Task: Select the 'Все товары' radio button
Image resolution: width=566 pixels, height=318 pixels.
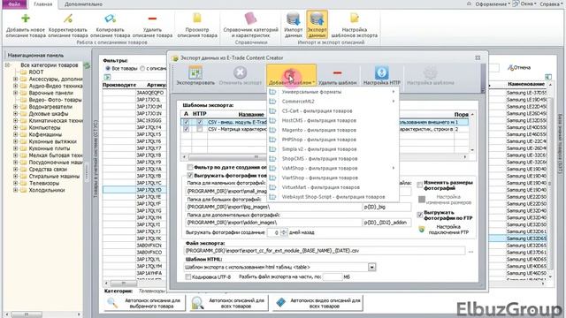Action: (x=108, y=68)
